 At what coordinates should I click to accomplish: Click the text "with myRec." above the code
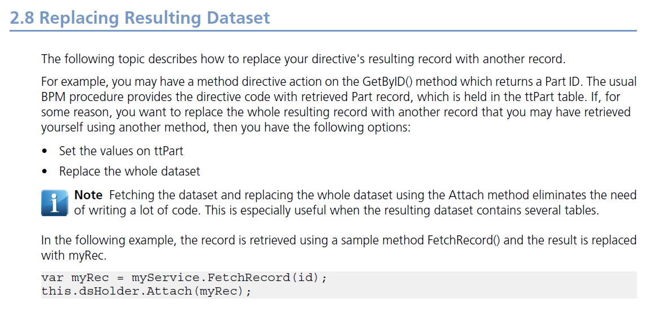tap(74, 256)
